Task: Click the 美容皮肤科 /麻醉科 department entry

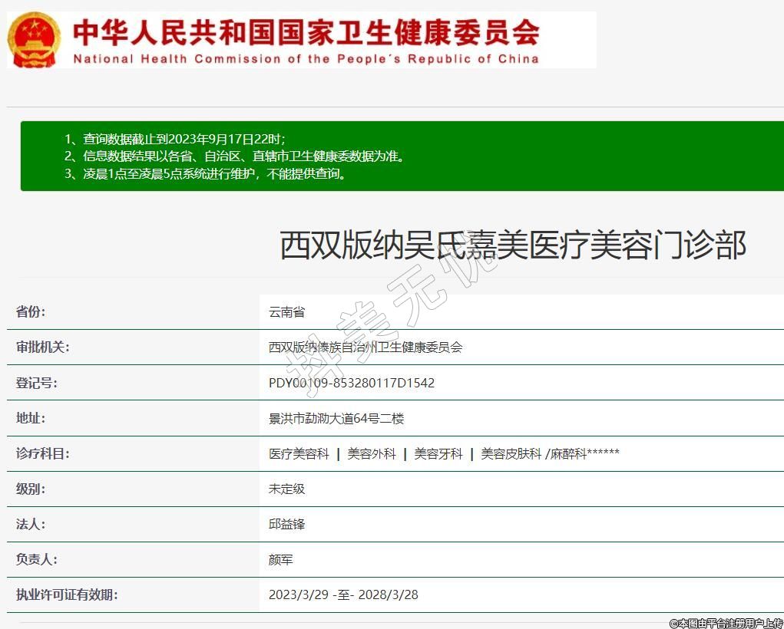Action: click(550, 453)
